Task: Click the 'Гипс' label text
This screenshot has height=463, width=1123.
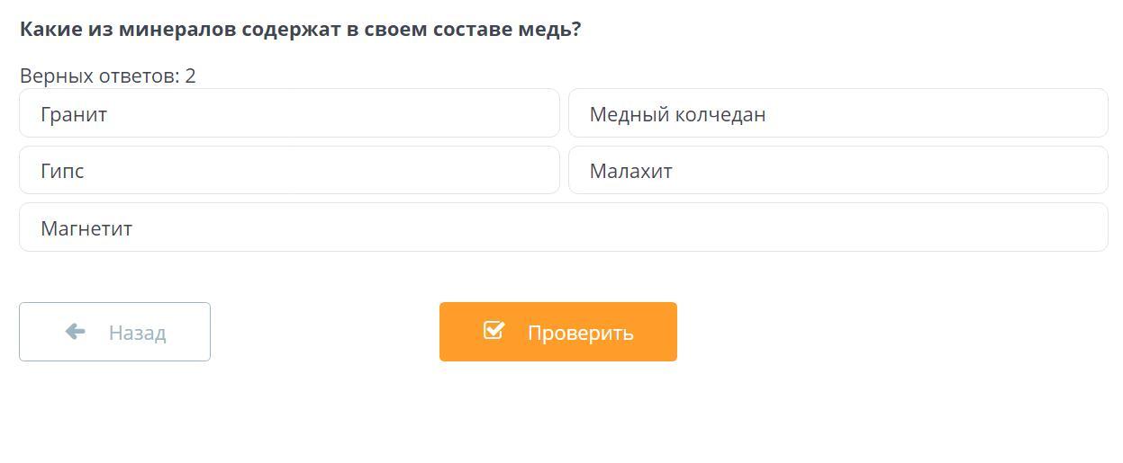Action: point(62,171)
